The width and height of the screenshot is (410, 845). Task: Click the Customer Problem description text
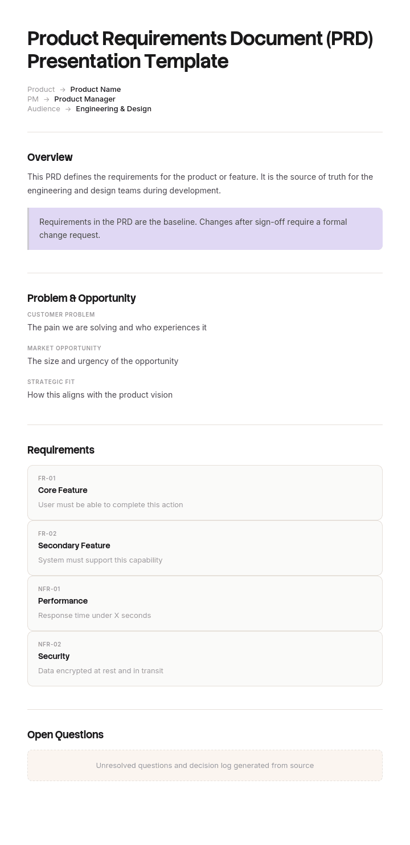click(x=117, y=328)
